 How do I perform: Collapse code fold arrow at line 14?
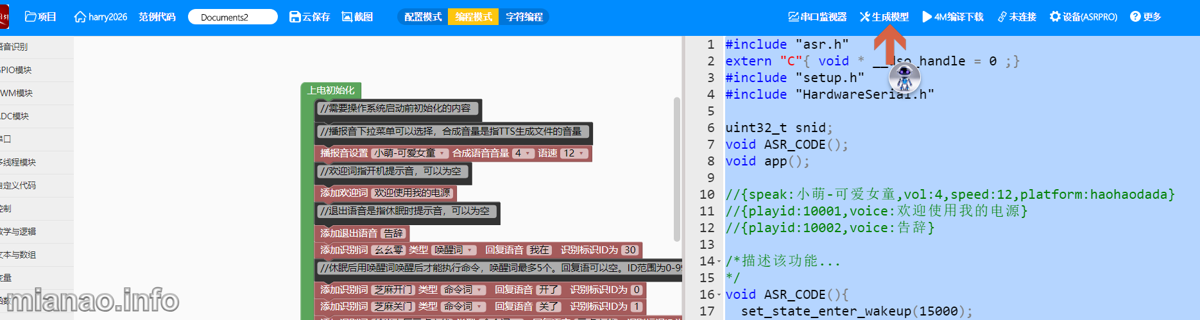tap(719, 262)
